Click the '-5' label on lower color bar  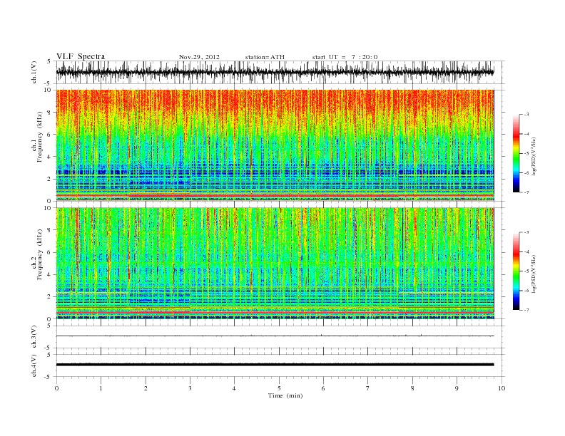526,271
